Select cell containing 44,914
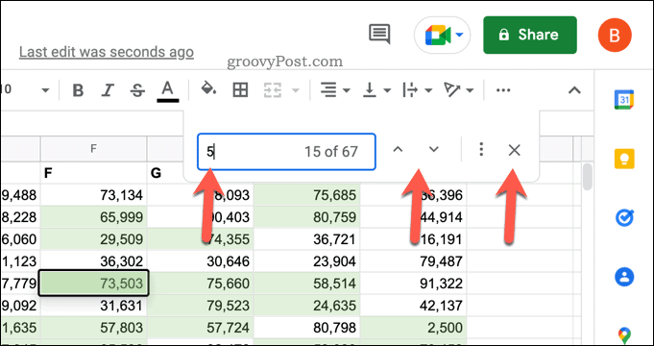This screenshot has height=346, width=654. pos(413,217)
